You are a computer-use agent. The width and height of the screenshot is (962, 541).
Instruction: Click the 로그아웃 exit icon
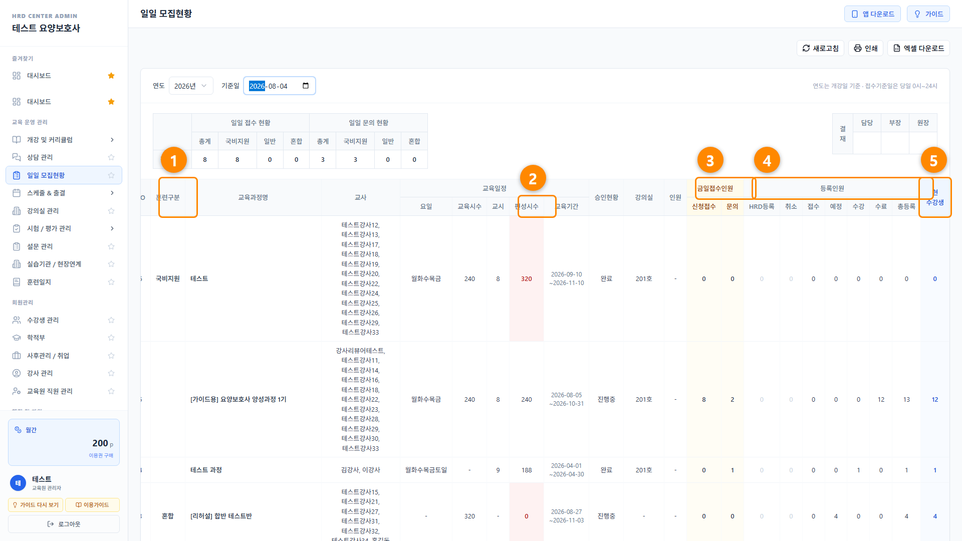[x=51, y=524]
